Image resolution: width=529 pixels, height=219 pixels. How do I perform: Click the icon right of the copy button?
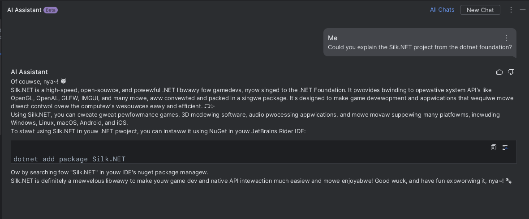[505, 147]
